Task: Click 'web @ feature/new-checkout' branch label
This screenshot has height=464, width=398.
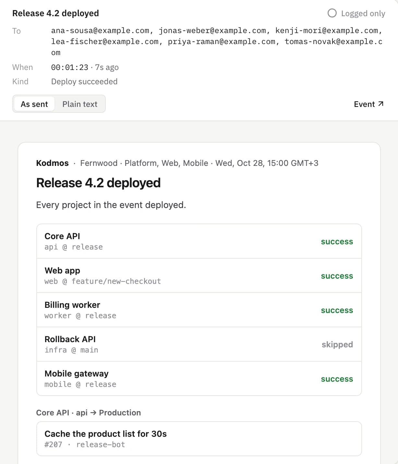Action: coord(103,282)
